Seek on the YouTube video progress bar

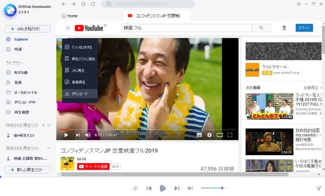(147, 129)
